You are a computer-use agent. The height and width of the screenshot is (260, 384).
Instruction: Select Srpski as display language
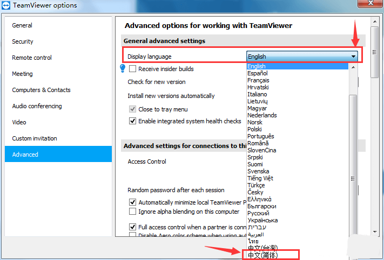(x=297, y=157)
